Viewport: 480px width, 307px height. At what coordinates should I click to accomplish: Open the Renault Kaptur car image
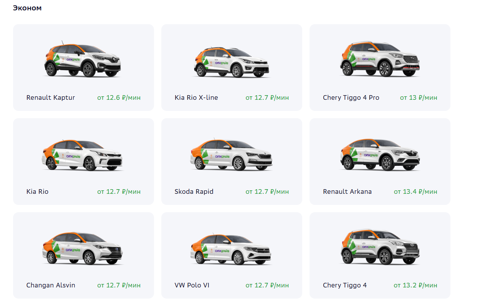83,59
